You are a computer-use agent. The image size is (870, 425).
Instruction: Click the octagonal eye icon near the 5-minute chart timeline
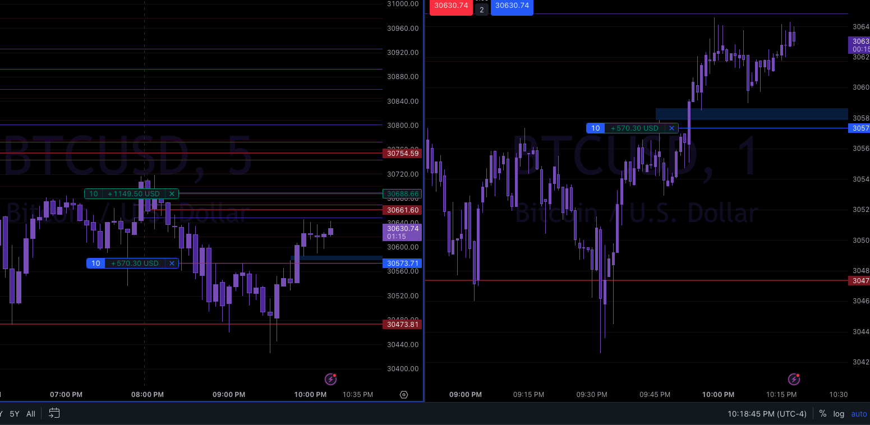(x=404, y=395)
